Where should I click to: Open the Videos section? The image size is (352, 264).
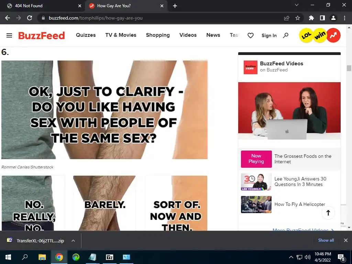coord(188,35)
